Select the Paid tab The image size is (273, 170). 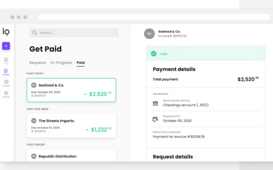pos(81,62)
